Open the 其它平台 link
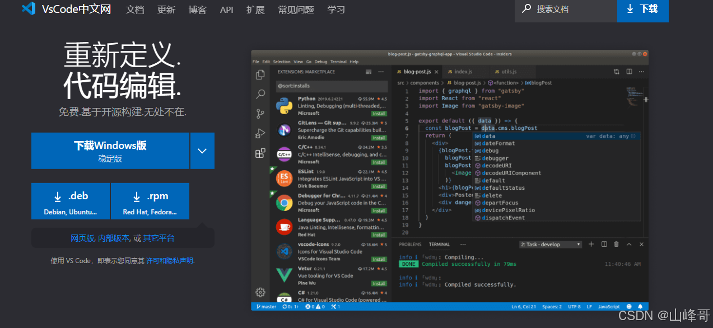Viewport: 713px width, 328px height. tap(159, 238)
